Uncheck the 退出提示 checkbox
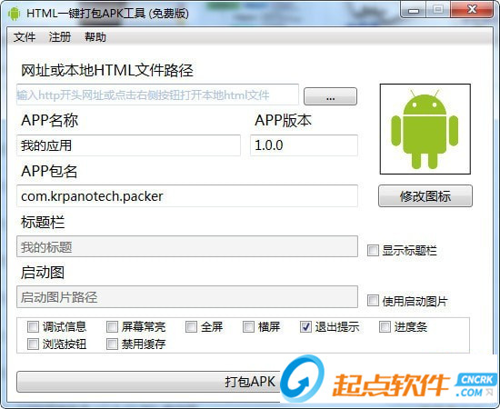Image resolution: width=500 pixels, height=409 pixels. coord(305,326)
